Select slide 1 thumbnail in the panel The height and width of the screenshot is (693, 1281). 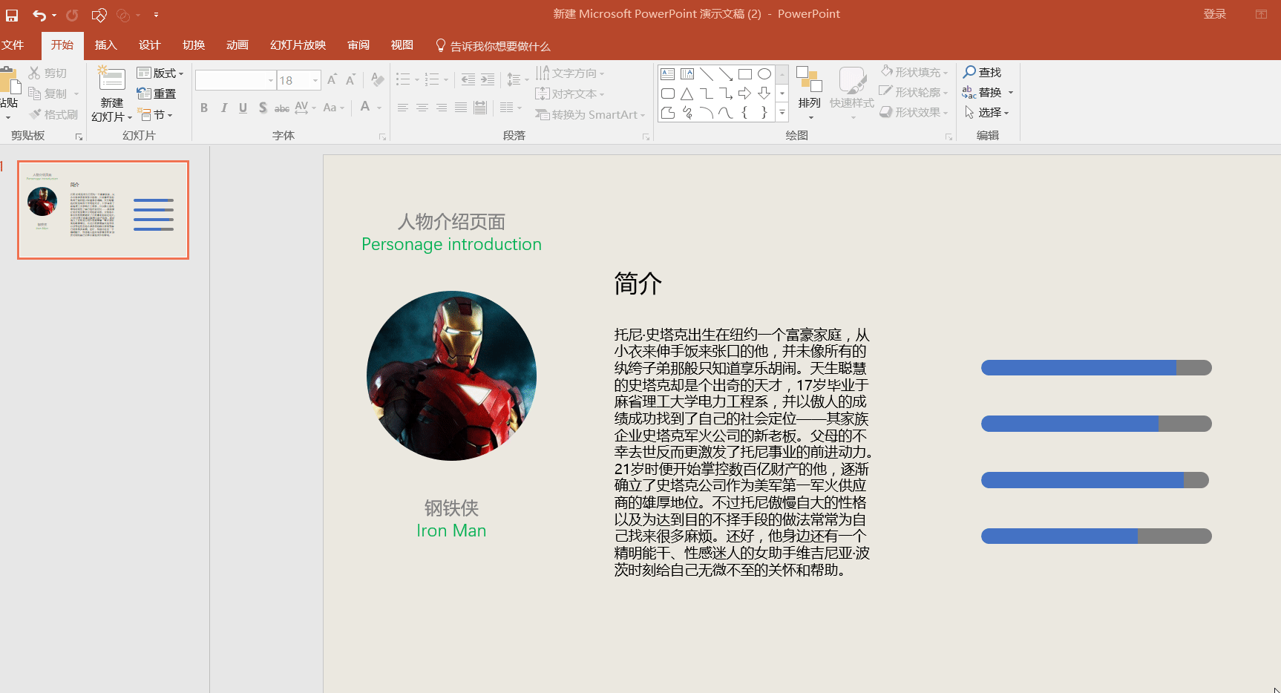pyautogui.click(x=103, y=210)
